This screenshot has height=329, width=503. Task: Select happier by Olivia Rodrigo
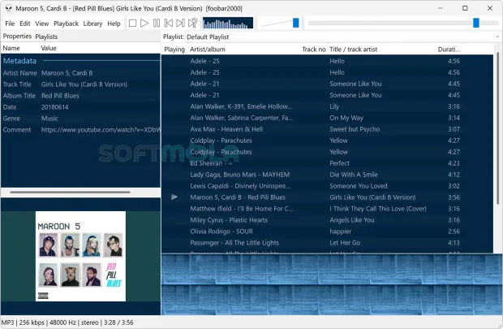(x=327, y=232)
